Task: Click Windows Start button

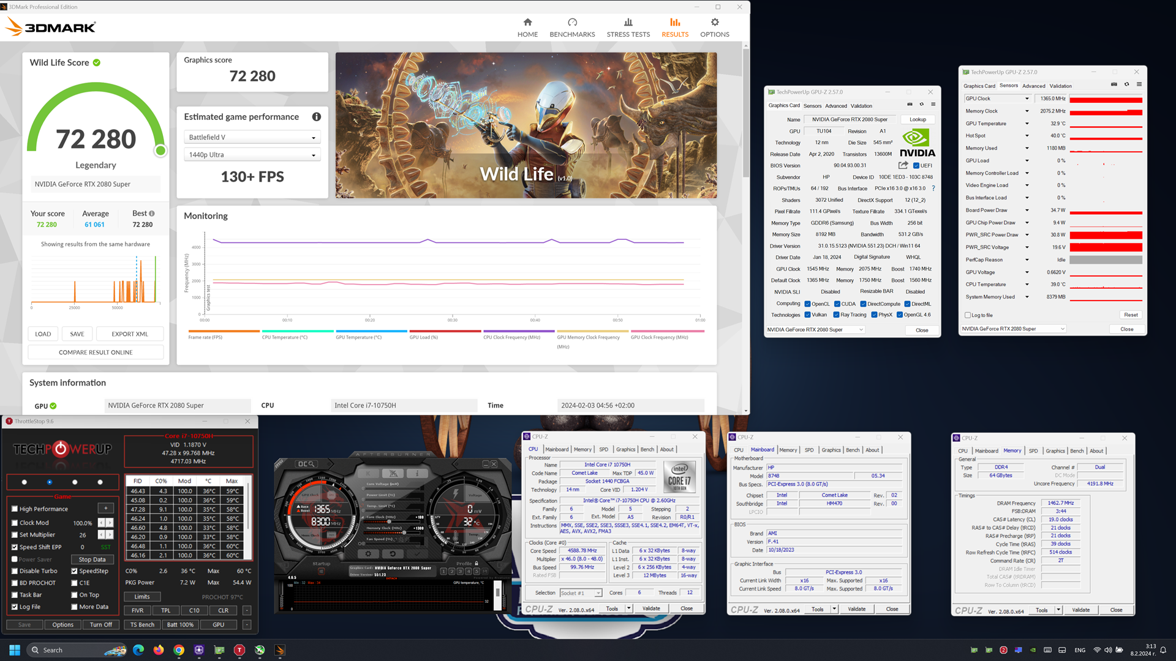Action: 15,650
